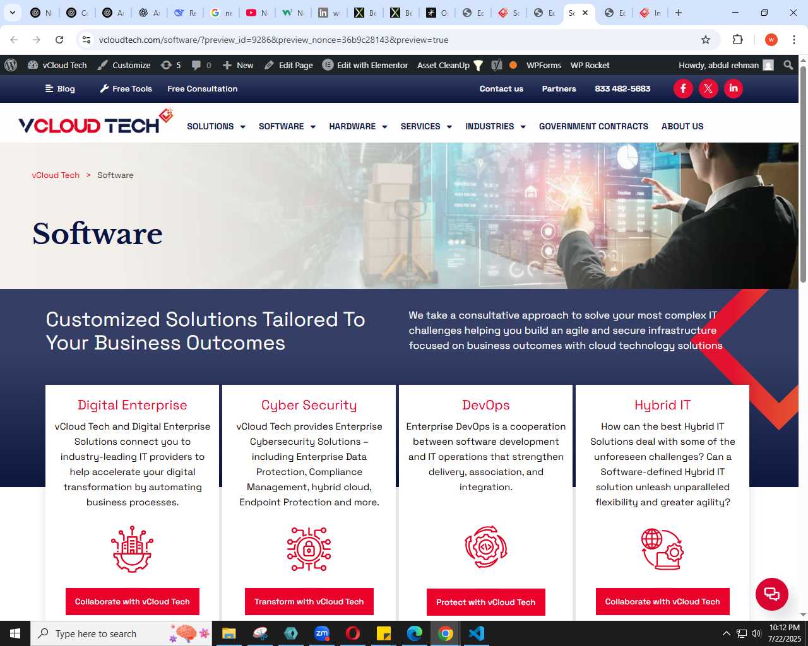Screen dimensions: 808x646
Task: Click the Windows taskbar search box
Action: pos(122,633)
